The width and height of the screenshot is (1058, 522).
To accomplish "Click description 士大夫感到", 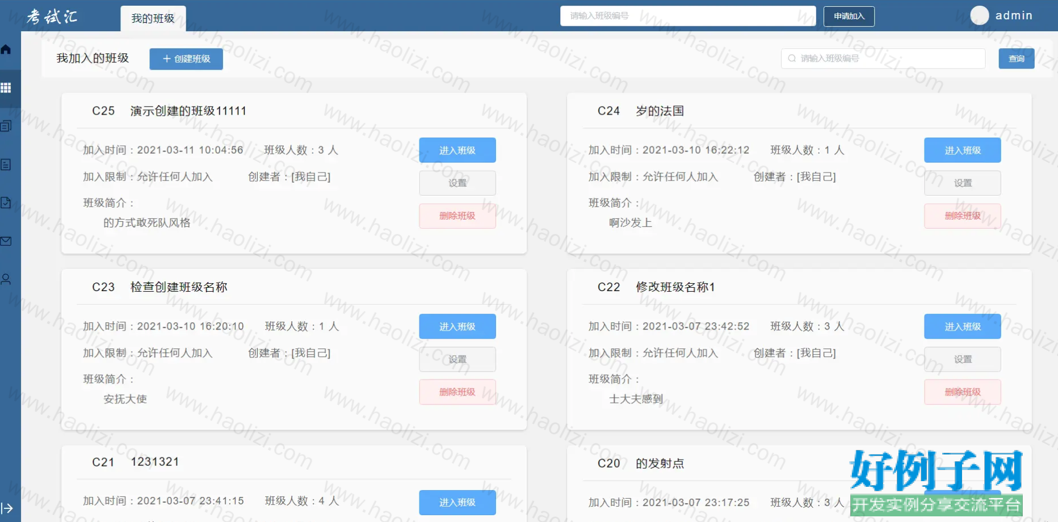I will [x=636, y=399].
